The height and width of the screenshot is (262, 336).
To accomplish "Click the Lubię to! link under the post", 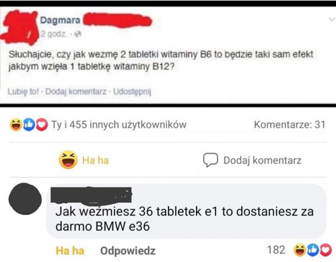I will pyautogui.click(x=24, y=91).
